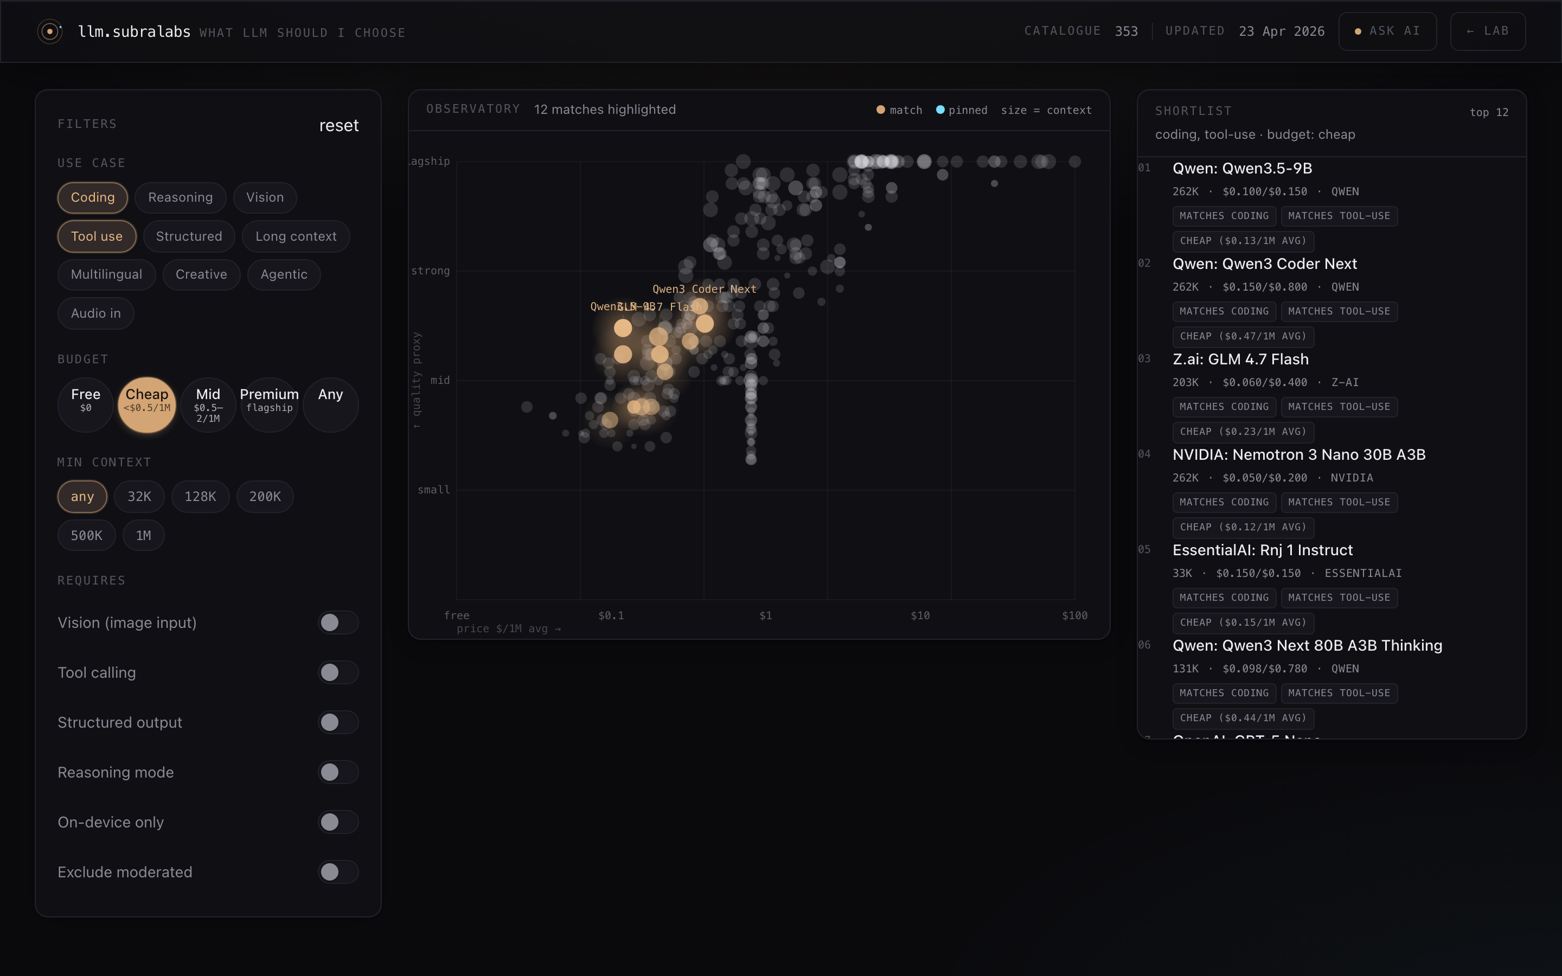Click CHEAP ($0.47/1M AVG) tag
This screenshot has height=976, width=1562.
coord(1243,336)
